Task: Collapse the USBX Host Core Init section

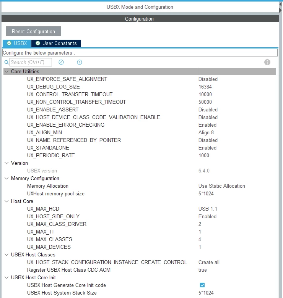Action: 7,277
